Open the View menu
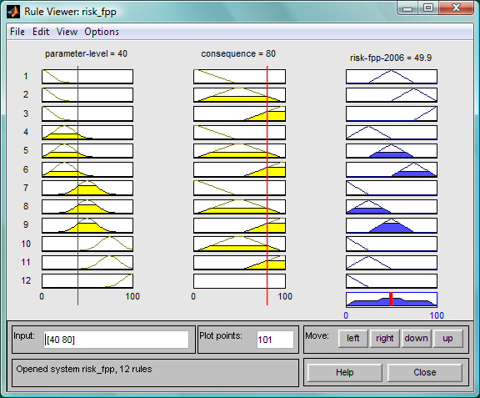 pyautogui.click(x=67, y=32)
